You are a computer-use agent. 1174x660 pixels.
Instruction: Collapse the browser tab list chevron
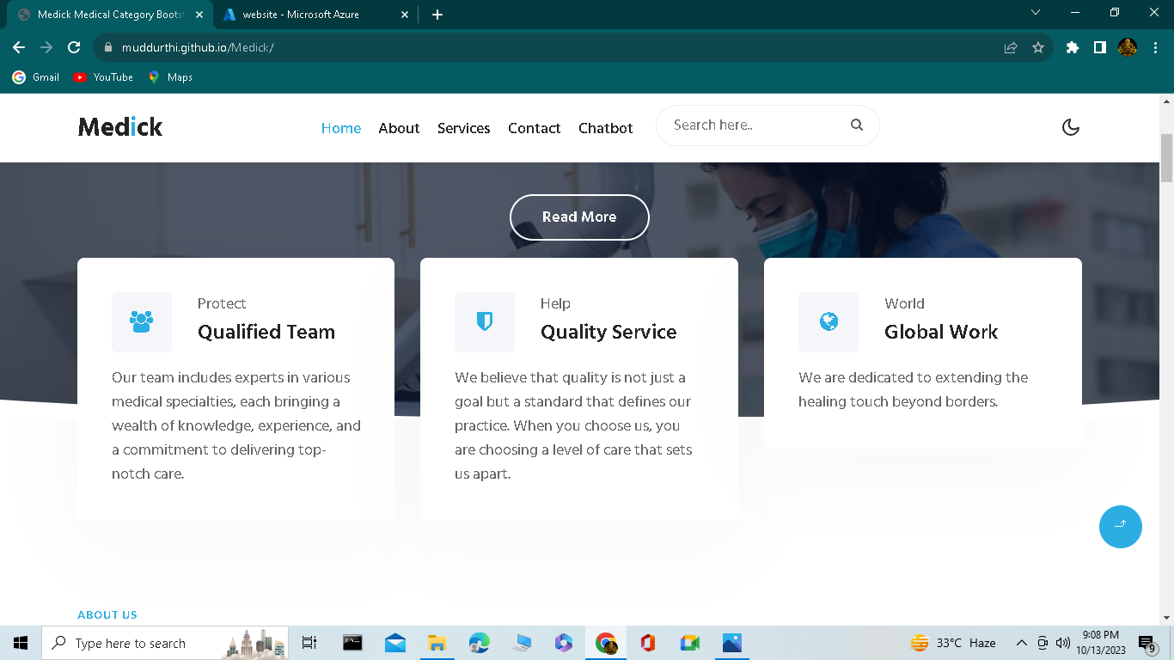(x=1035, y=12)
